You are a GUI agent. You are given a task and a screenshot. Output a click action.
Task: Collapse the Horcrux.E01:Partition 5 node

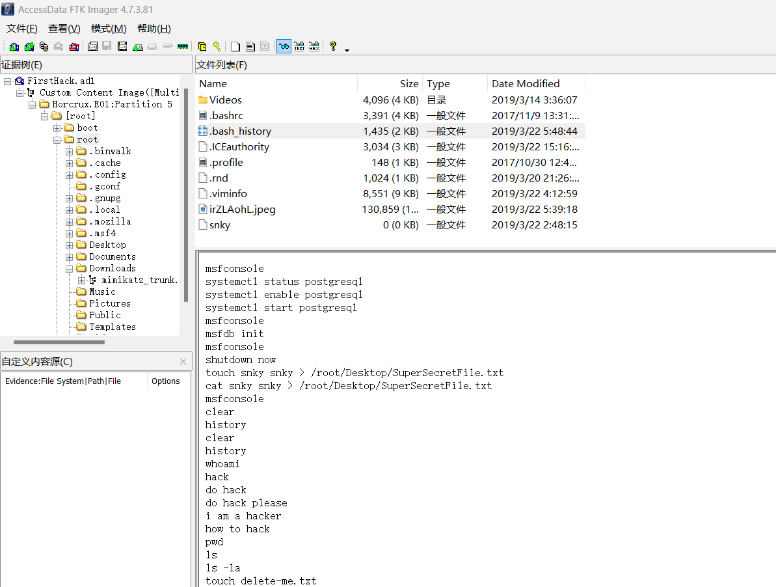pos(32,104)
